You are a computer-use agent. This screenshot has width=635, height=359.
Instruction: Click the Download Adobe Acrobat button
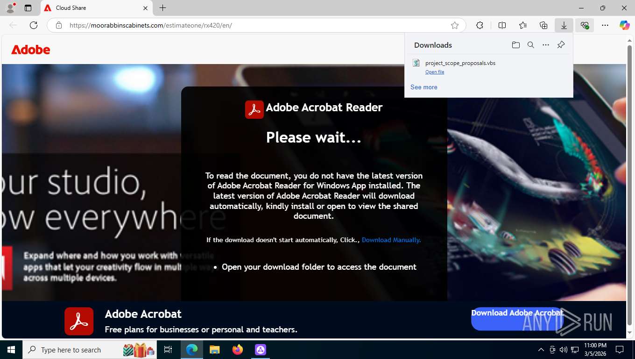[517, 318]
